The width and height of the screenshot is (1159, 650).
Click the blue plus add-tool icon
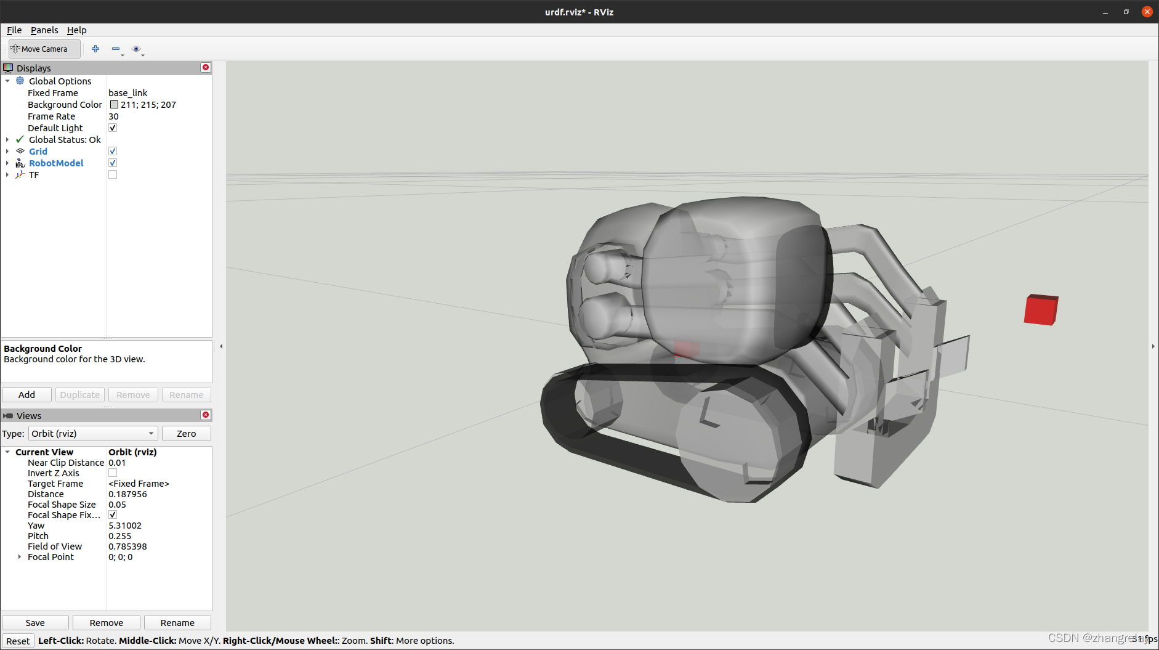95,49
